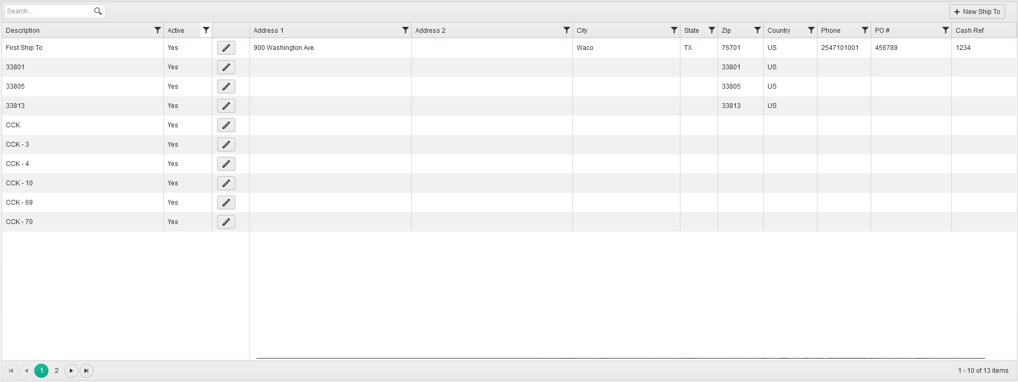
Task: Click the New Ship To button
Action: pyautogui.click(x=977, y=11)
